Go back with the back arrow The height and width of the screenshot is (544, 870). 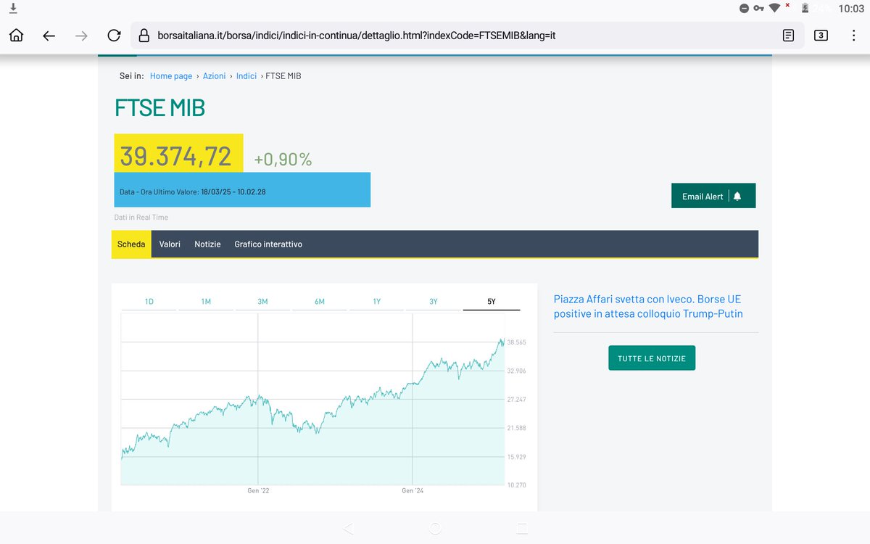tap(49, 36)
